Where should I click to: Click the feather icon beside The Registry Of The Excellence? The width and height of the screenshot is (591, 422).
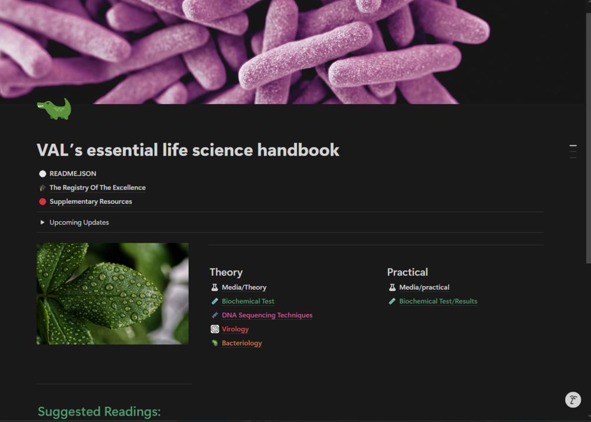pyautogui.click(x=41, y=187)
